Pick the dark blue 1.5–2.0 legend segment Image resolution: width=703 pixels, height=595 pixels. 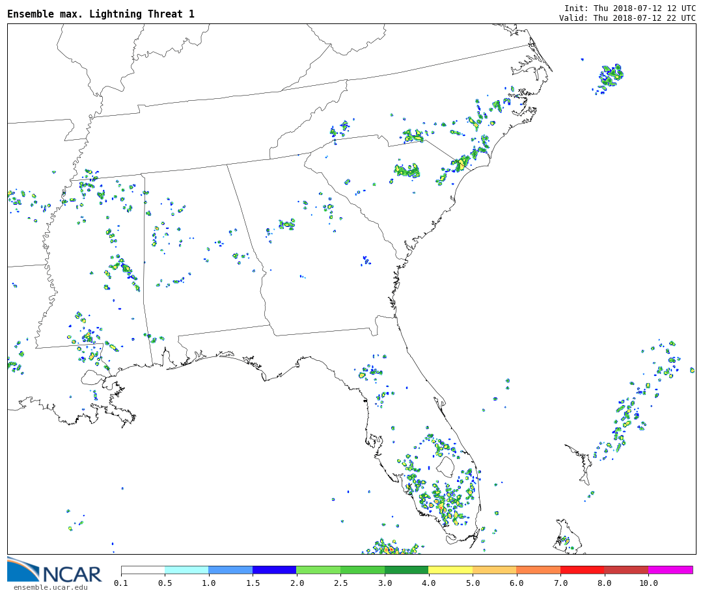point(274,570)
